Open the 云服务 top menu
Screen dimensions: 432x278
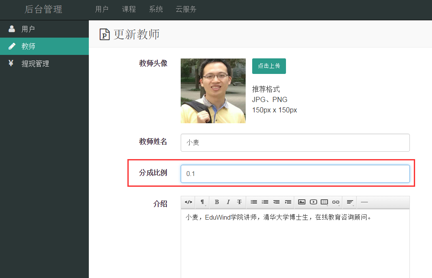pos(186,9)
